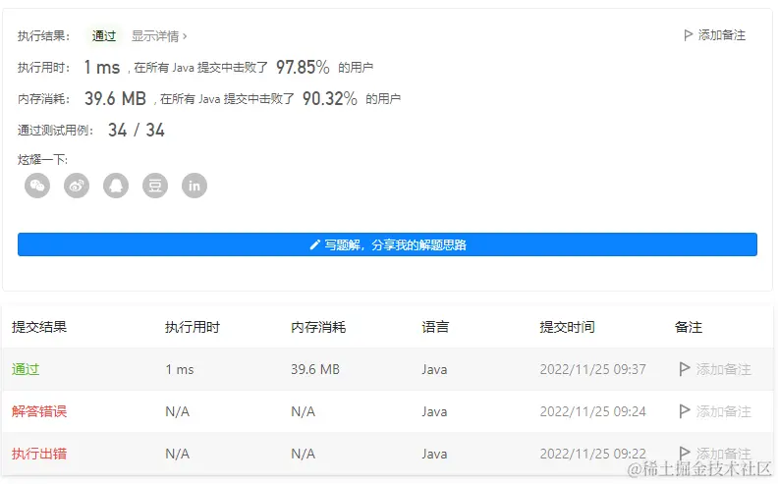This screenshot has height=484, width=778.
Task: Click the 通过 status badge at top
Action: 104,35
